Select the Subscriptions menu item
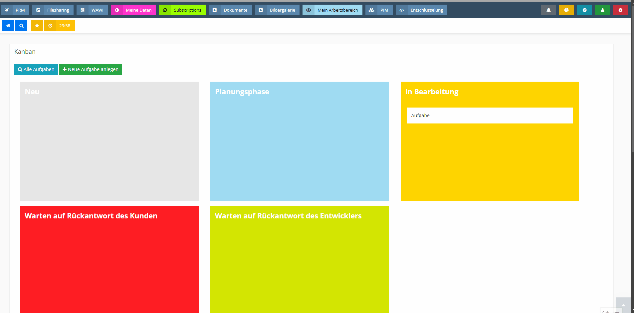Viewport: 634px width, 313px height. pos(182,10)
